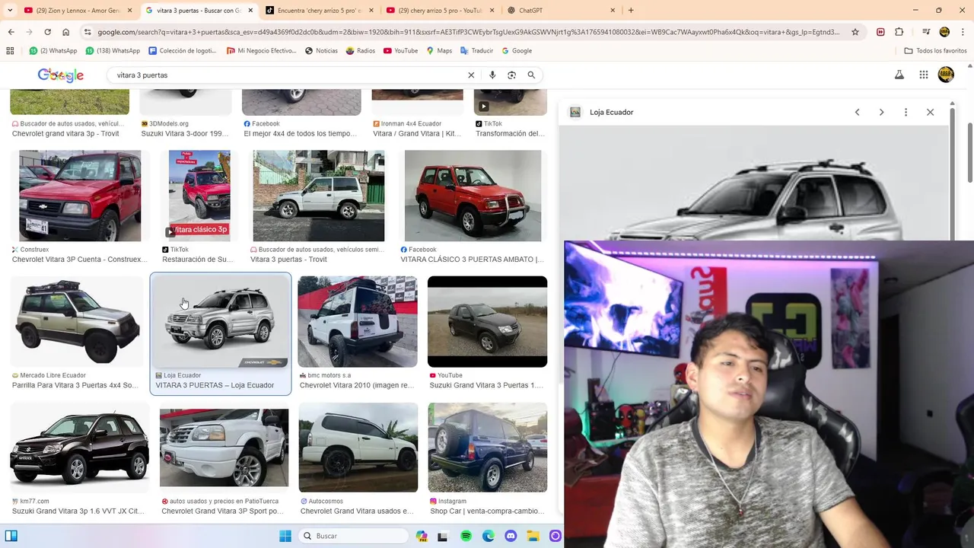Image resolution: width=974 pixels, height=548 pixels.
Task: Go back in browser history
Action: [11, 32]
